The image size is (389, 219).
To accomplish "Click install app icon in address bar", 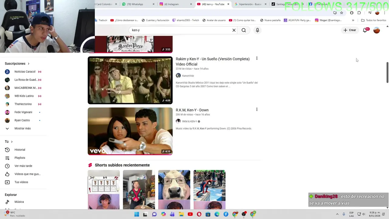I will 335,13.
